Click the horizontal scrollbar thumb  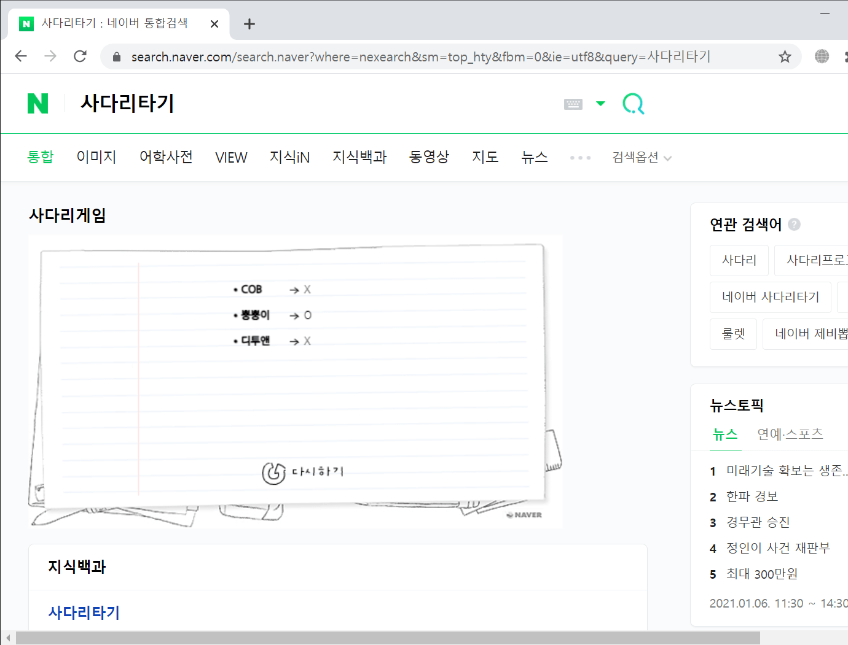click(x=388, y=638)
